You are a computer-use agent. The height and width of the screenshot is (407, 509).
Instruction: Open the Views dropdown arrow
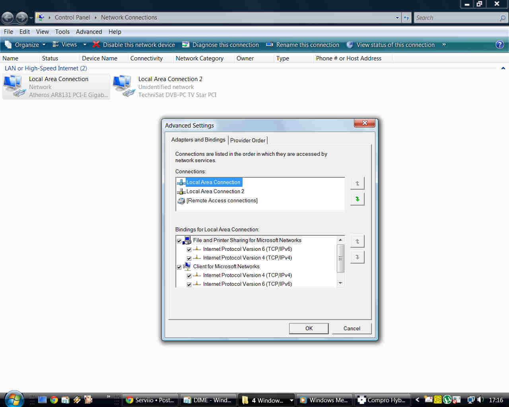click(x=85, y=45)
